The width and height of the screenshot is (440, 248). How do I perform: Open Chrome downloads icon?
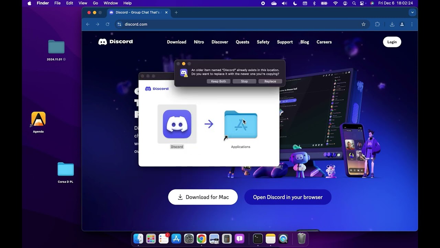[392, 24]
